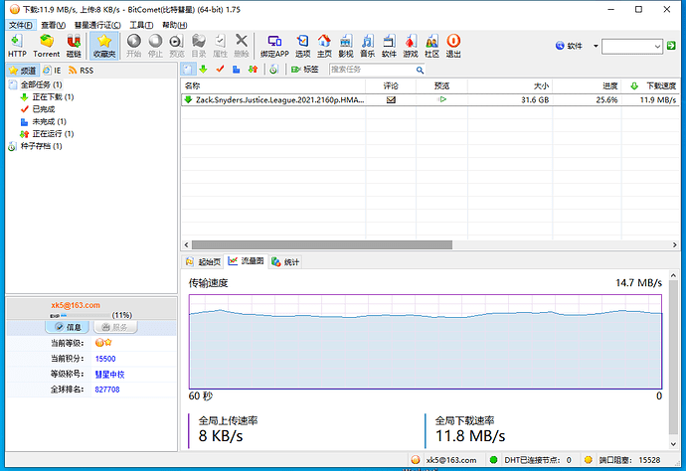Open the 属性 properties toolbar icon
686x471 pixels.
tap(220, 46)
